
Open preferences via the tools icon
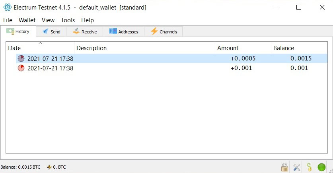[x=297, y=167]
